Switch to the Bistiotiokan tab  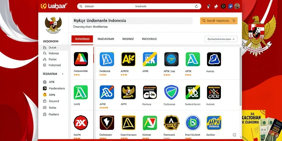pos(106,39)
